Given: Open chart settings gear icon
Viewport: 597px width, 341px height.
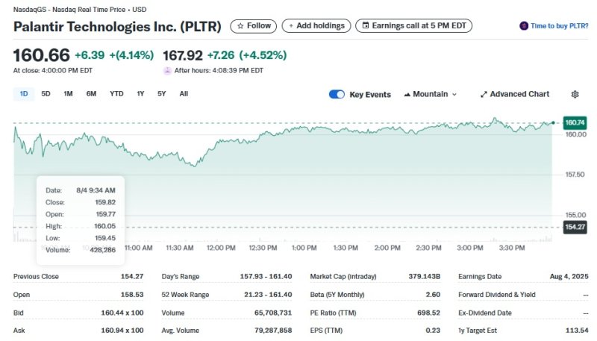Looking at the screenshot, I should 575,95.
